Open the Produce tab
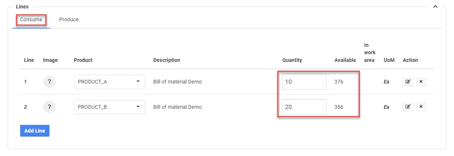Screen dimensions: 454x156 [69, 19]
